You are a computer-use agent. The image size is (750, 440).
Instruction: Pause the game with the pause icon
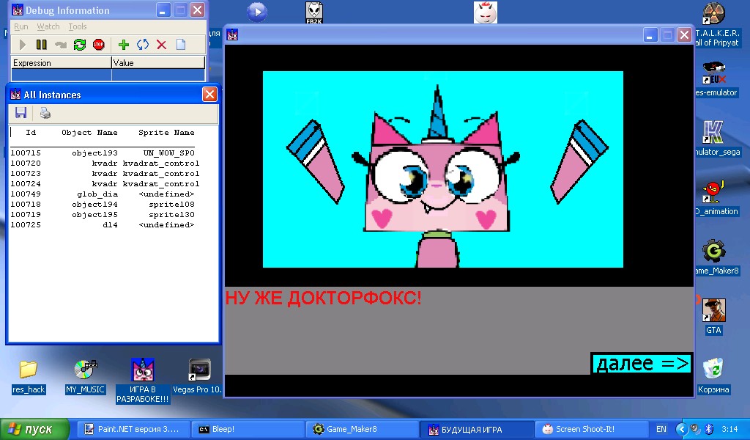[42, 45]
